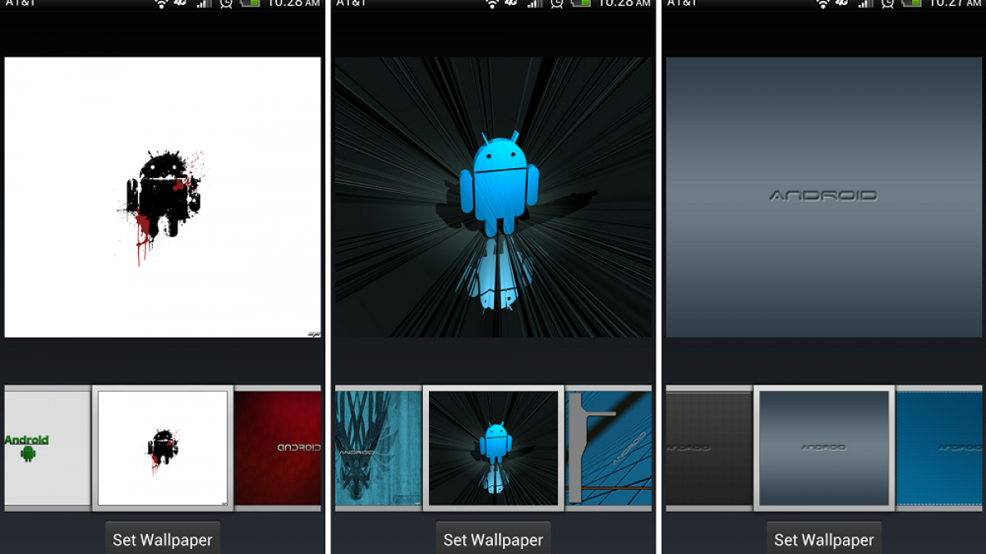Tap the large ink-splatter Android wallpaper preview
The width and height of the screenshot is (986, 554).
click(163, 197)
